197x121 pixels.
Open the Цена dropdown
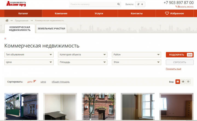point(29,62)
